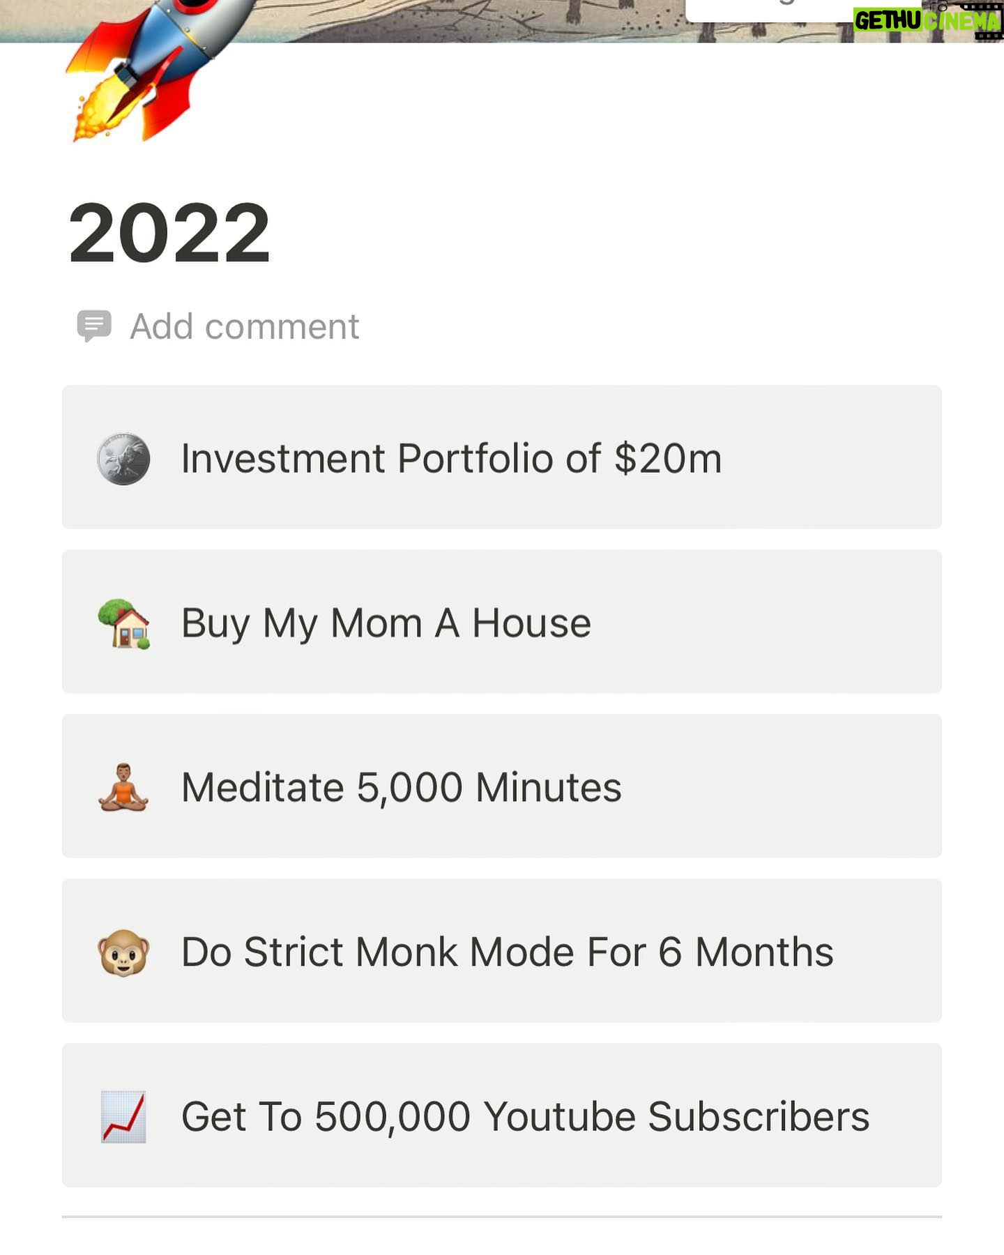
Task: Open the Meditate 5,000 Minutes page
Action: pos(401,788)
